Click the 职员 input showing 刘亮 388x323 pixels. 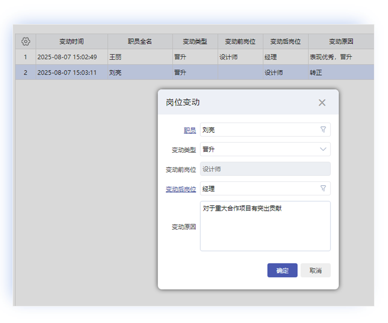(x=258, y=130)
